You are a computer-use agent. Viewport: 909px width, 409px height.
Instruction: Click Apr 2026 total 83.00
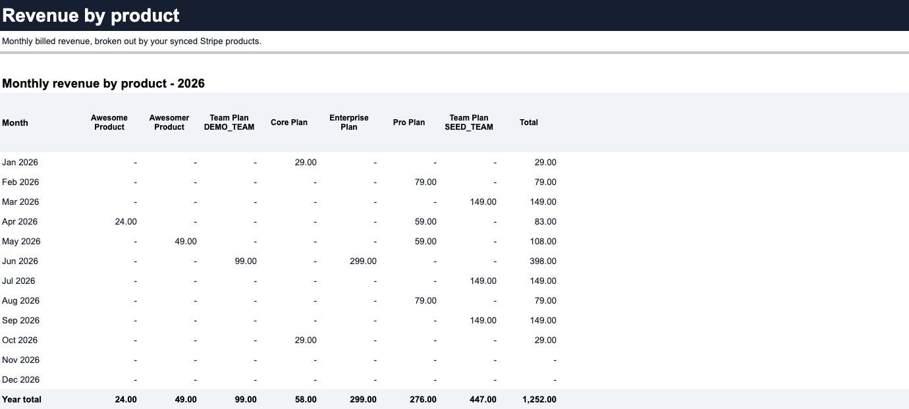(x=545, y=221)
